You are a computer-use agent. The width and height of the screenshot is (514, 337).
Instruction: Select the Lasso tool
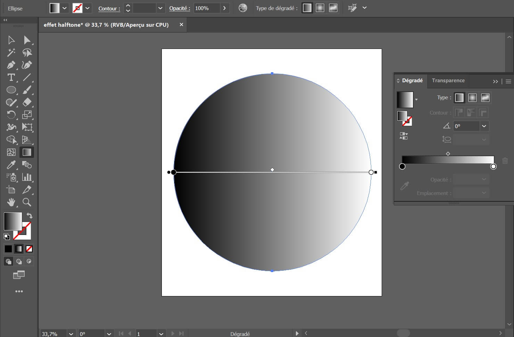[x=27, y=52]
